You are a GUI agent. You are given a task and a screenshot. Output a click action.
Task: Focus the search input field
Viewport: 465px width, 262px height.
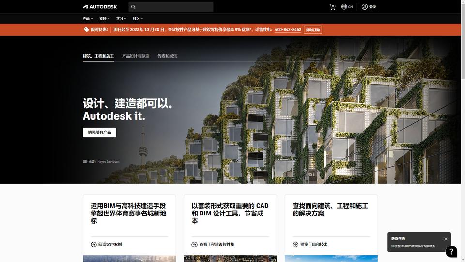pyautogui.click(x=171, y=7)
